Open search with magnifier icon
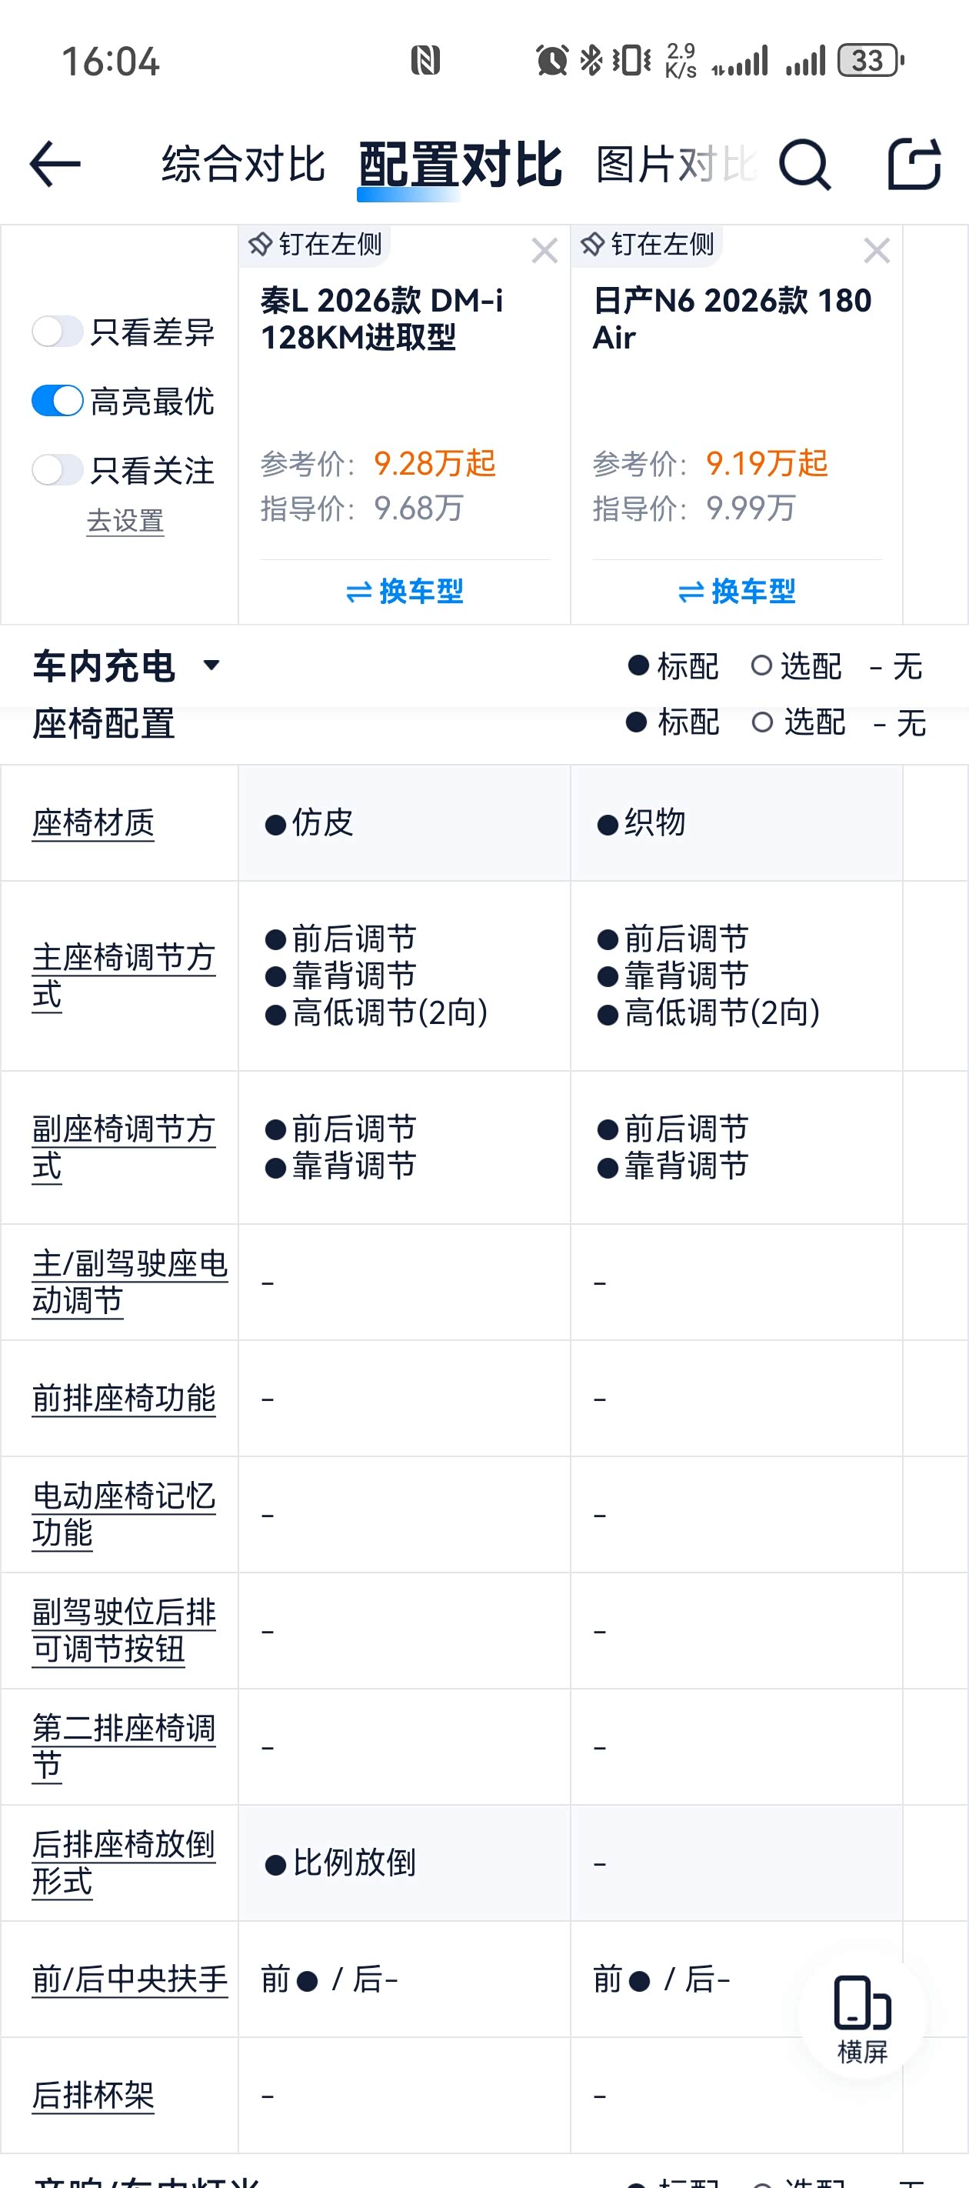 click(x=804, y=164)
